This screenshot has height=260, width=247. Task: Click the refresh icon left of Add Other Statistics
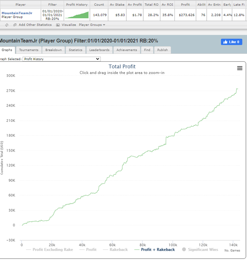coord(7,25)
